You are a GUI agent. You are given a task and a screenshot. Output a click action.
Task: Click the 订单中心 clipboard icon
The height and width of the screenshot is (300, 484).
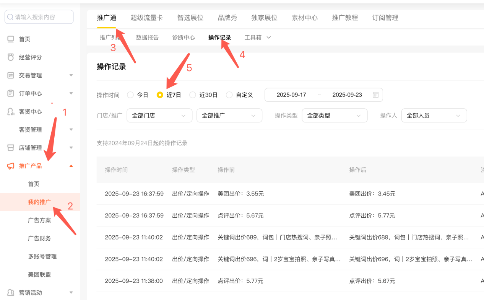(11, 93)
